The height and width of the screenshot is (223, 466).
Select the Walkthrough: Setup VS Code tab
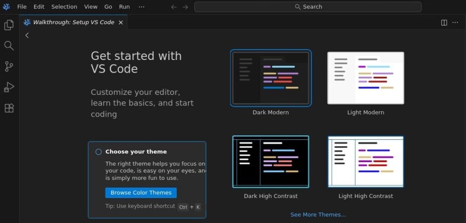click(73, 22)
